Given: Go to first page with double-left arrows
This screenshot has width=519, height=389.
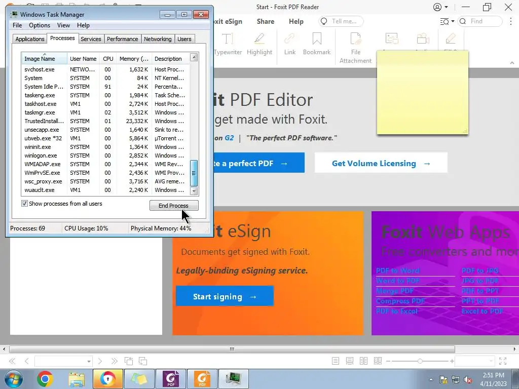Looking at the screenshot, I should pos(12,361).
